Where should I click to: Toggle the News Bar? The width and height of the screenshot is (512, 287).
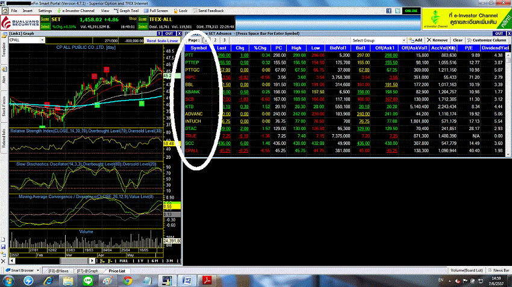click(499, 270)
